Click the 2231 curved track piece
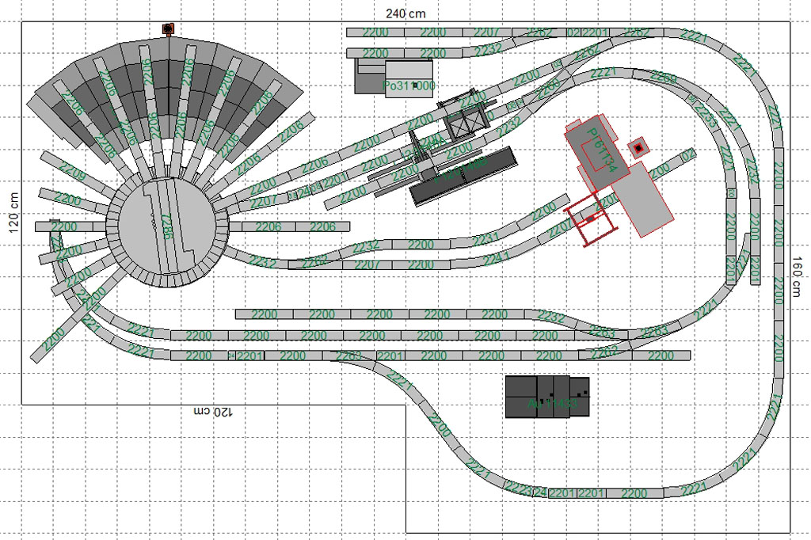 point(485,238)
